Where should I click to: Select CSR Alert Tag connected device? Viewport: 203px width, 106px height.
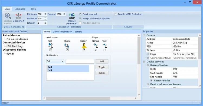(14, 46)
